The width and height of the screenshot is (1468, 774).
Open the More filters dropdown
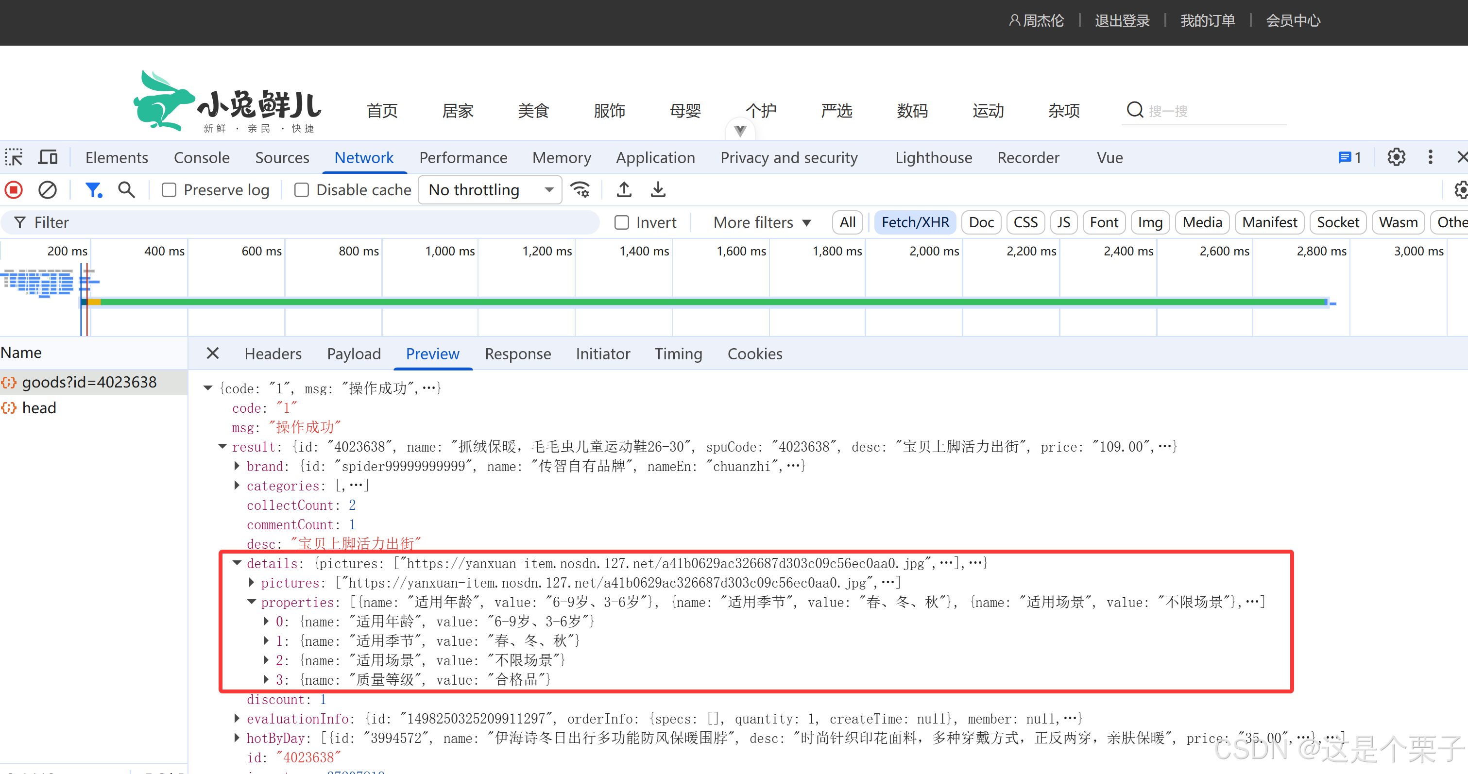(x=761, y=222)
